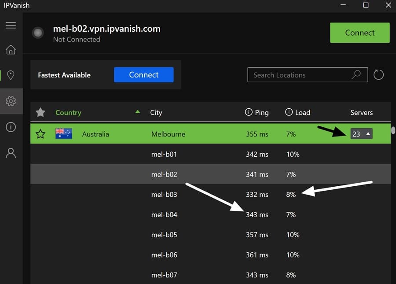Click the server list scrollbar thumb

(393, 130)
